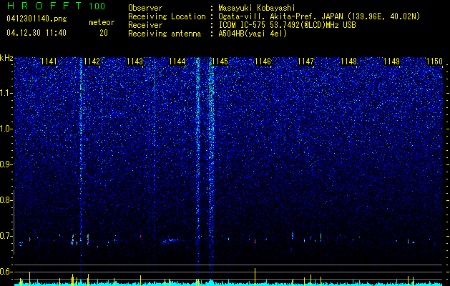Click the 1143 time marker
The height and width of the screenshot is (286, 450).
click(x=134, y=61)
